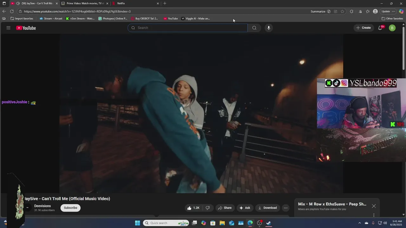The image size is (406, 228).
Task: Open the Favorites hub list
Action: pyautogui.click(x=368, y=11)
